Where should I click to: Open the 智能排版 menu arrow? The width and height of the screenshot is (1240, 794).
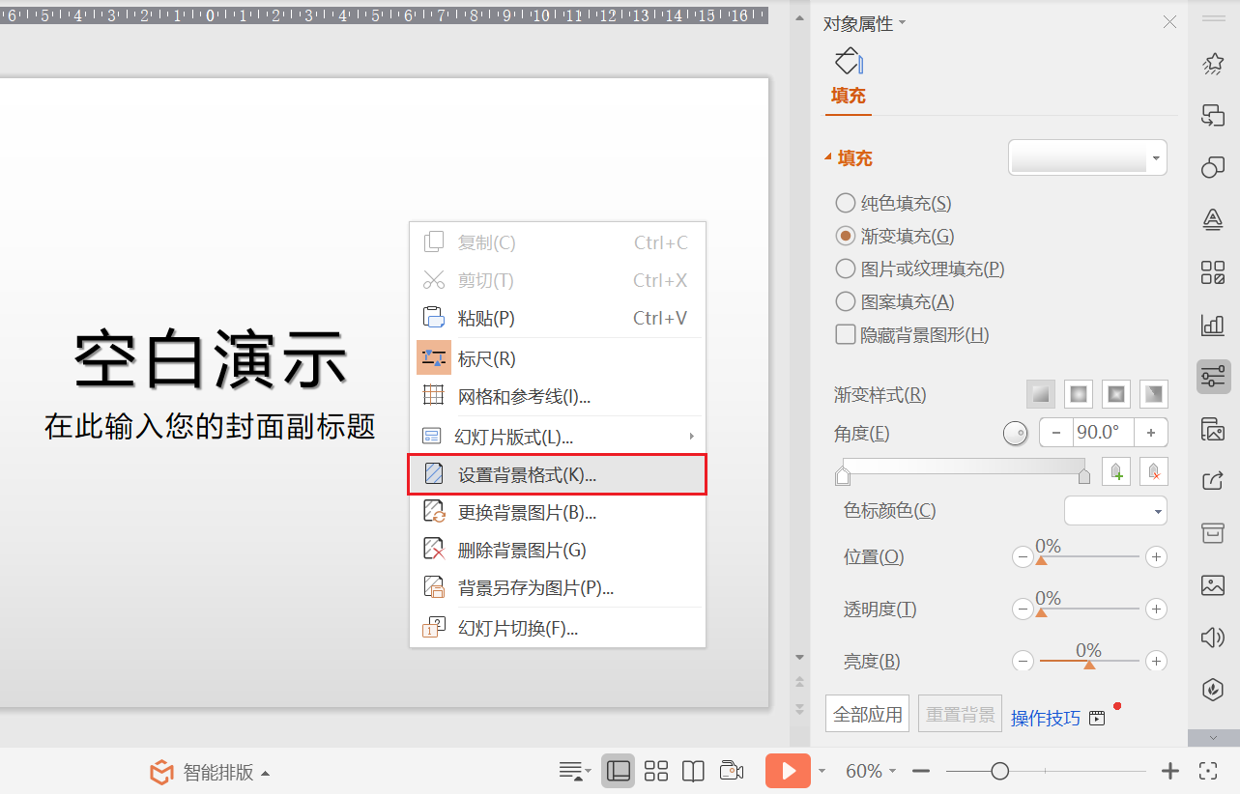[x=266, y=773]
